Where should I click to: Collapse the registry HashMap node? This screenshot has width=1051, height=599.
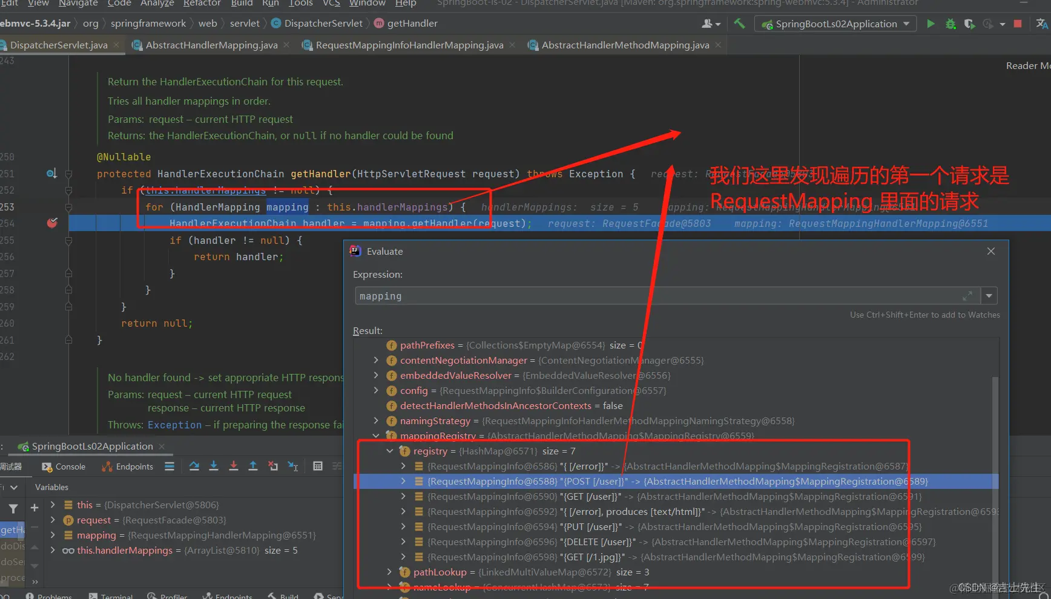(x=390, y=451)
